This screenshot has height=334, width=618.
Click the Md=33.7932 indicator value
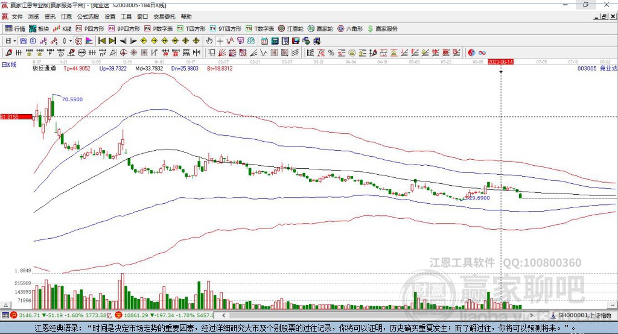149,68
